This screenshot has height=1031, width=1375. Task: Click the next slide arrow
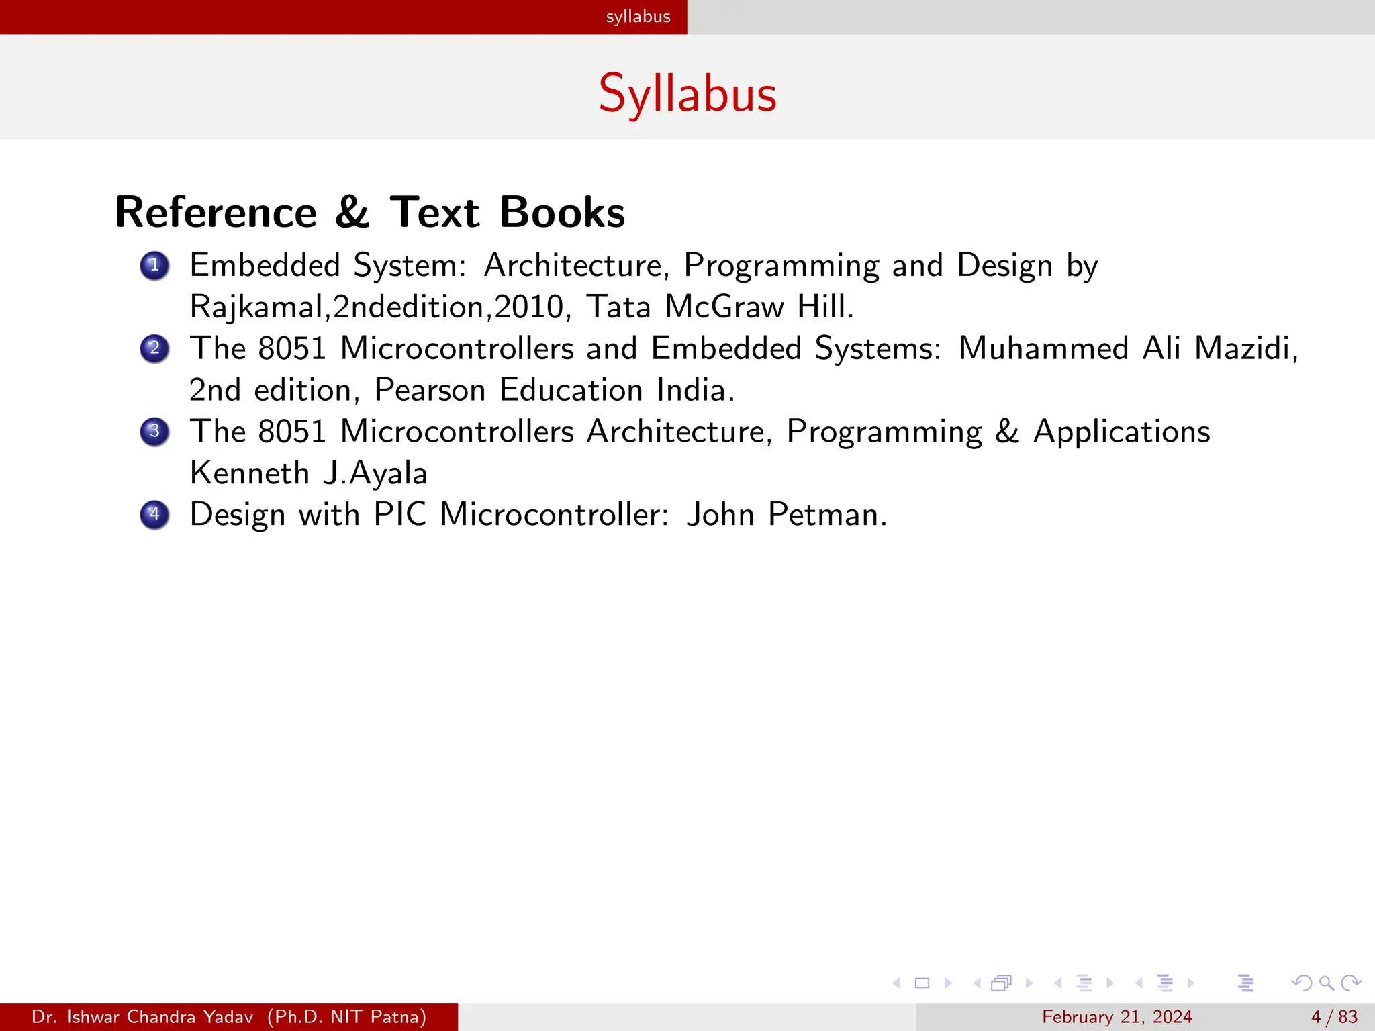click(x=949, y=983)
